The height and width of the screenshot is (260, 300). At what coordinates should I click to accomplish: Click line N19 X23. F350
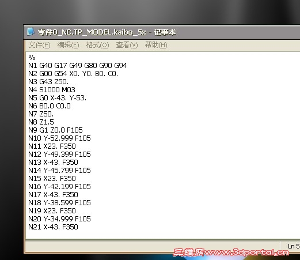pyautogui.click(x=52, y=211)
